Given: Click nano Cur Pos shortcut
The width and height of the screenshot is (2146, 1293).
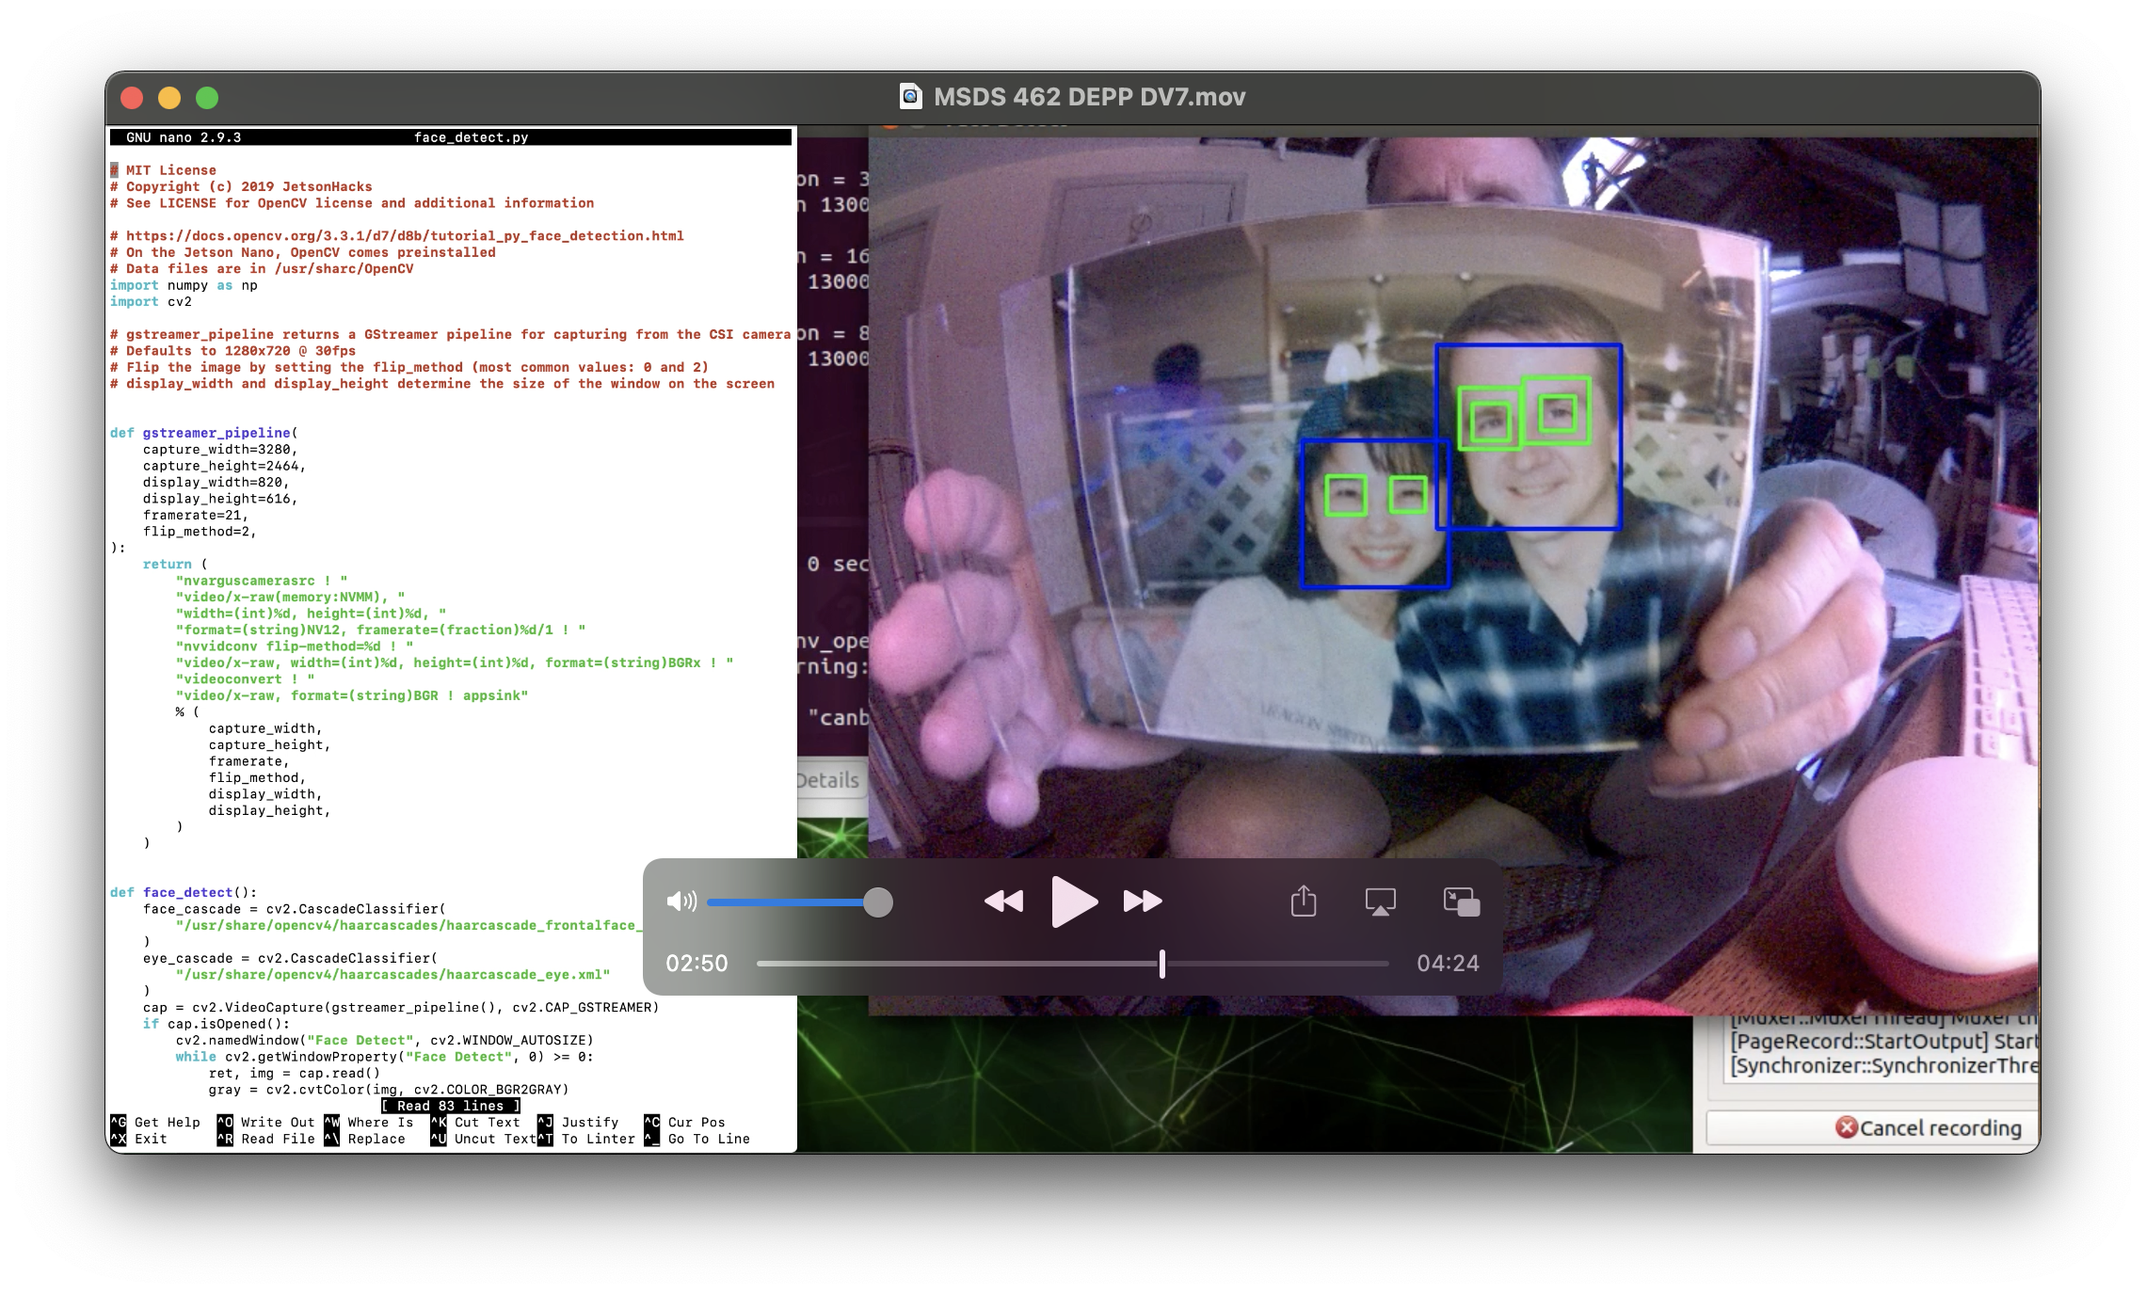Looking at the screenshot, I should pyautogui.click(x=685, y=1122).
